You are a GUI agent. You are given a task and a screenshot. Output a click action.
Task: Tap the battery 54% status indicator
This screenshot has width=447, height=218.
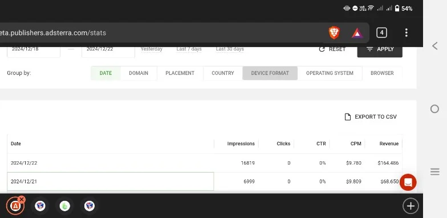pos(404,9)
